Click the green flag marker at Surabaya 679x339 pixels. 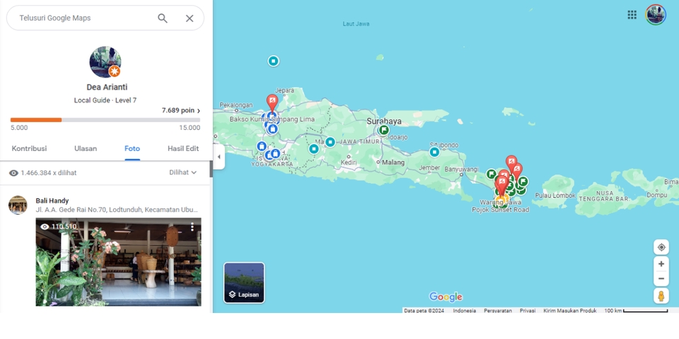[x=383, y=130]
